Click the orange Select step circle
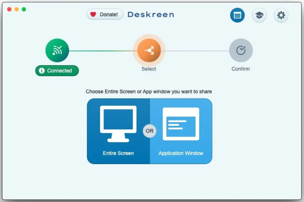 tap(149, 50)
